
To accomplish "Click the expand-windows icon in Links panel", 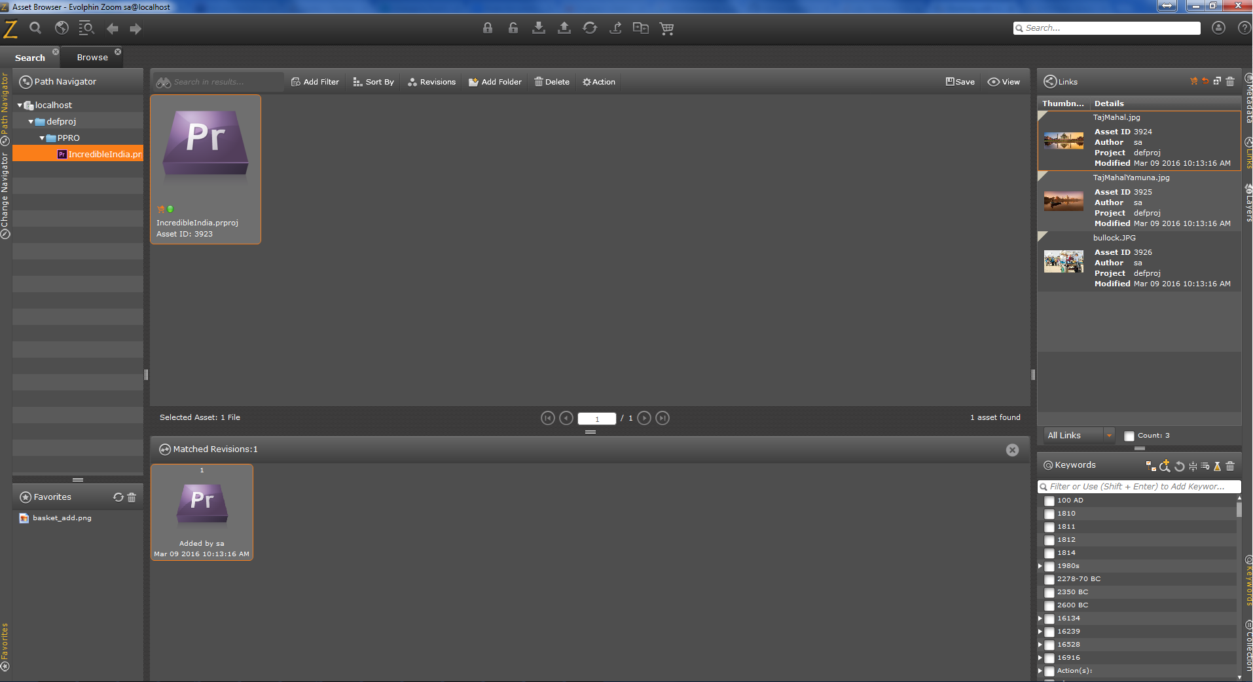I will (x=1217, y=81).
